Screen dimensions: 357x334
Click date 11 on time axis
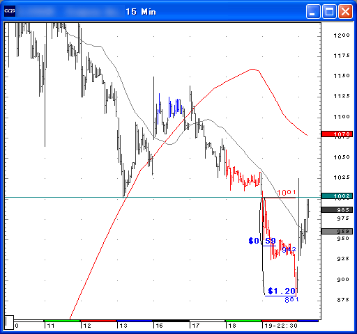point(51,326)
